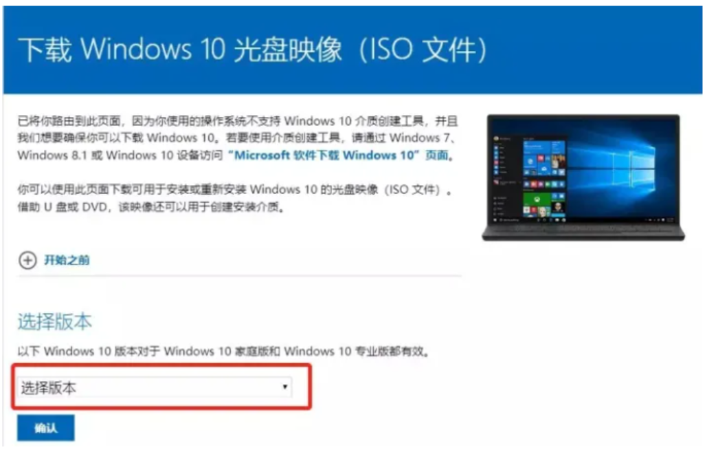Image resolution: width=707 pixels, height=452 pixels.
Task: Click the Windows 10 laptop picture
Action: click(583, 178)
